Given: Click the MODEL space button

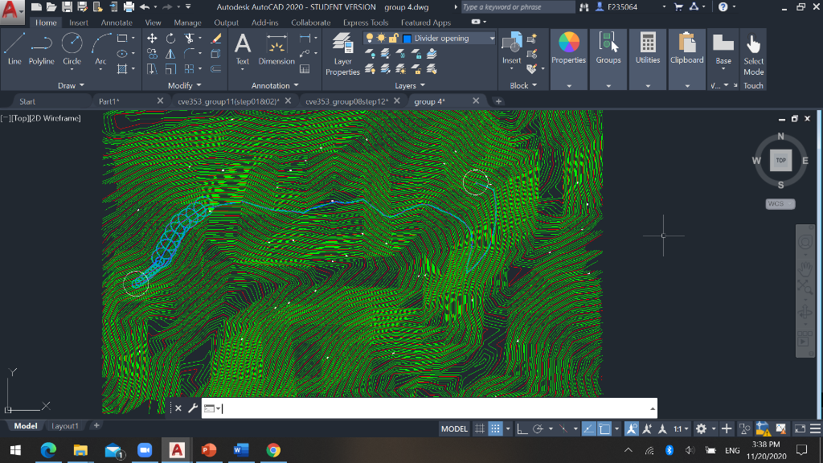Looking at the screenshot, I should tap(454, 429).
